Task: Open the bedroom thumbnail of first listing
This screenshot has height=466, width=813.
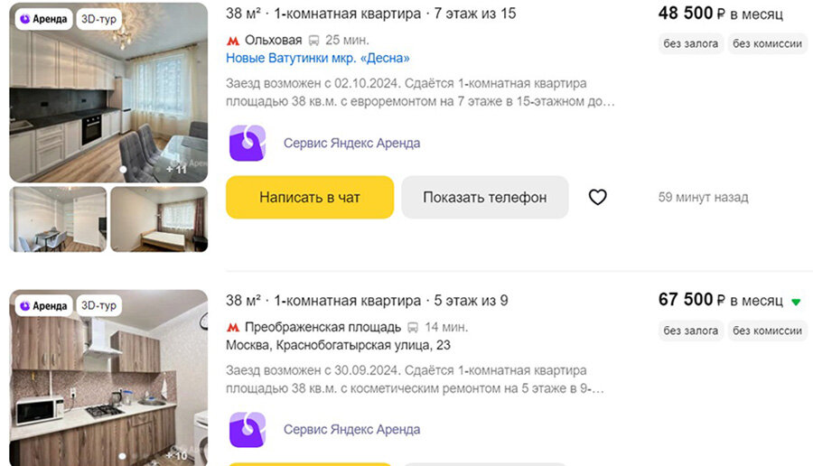Action: (159, 219)
